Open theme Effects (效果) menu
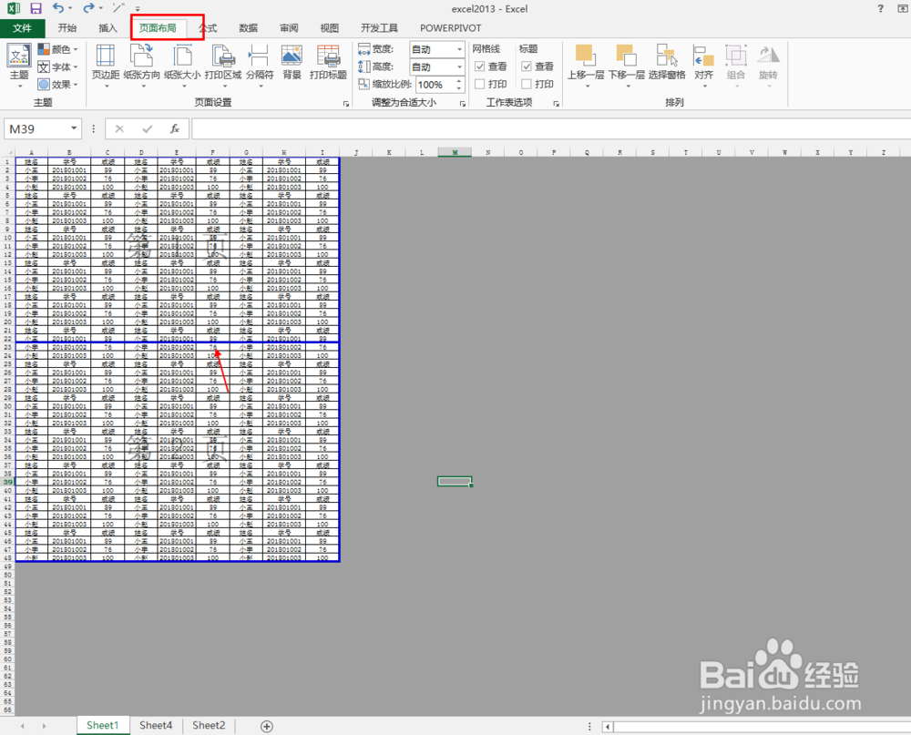This screenshot has height=735, width=911. pos(57,85)
